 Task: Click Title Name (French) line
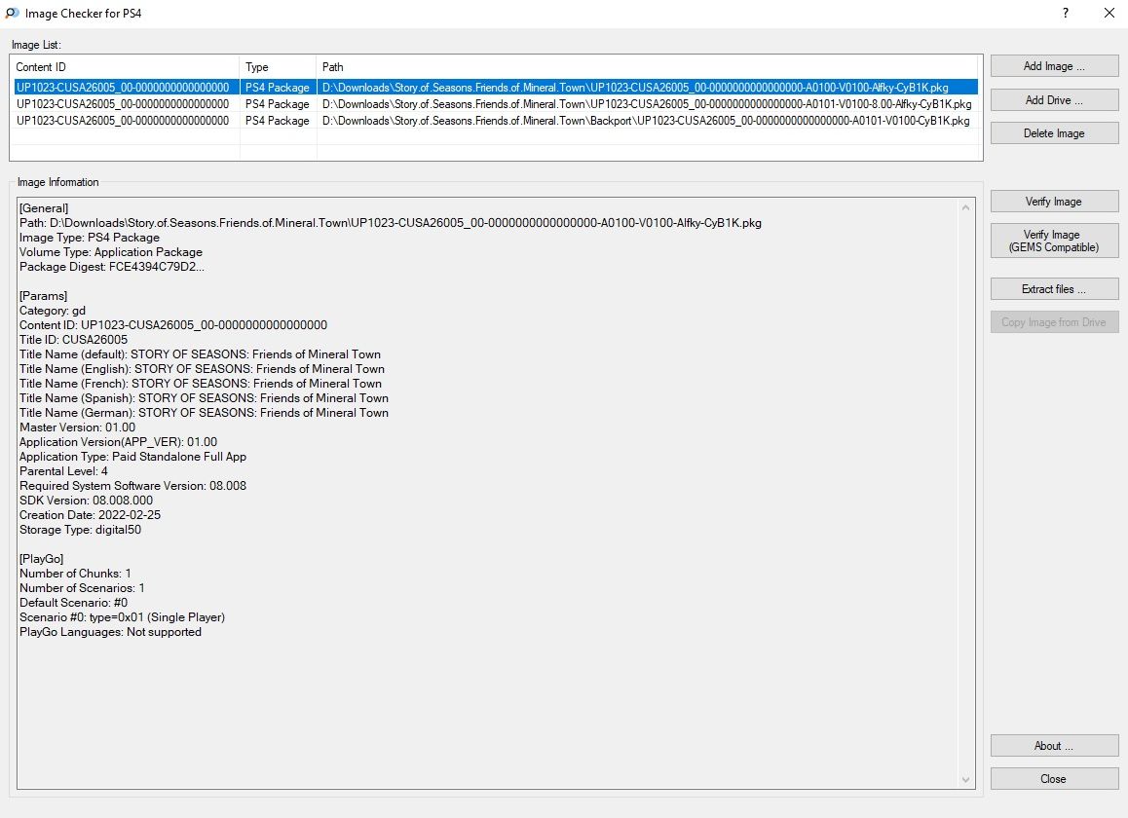tap(201, 384)
